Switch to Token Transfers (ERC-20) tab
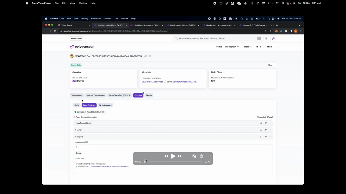Viewport: 346px width, 194px height. pyautogui.click(x=119, y=95)
